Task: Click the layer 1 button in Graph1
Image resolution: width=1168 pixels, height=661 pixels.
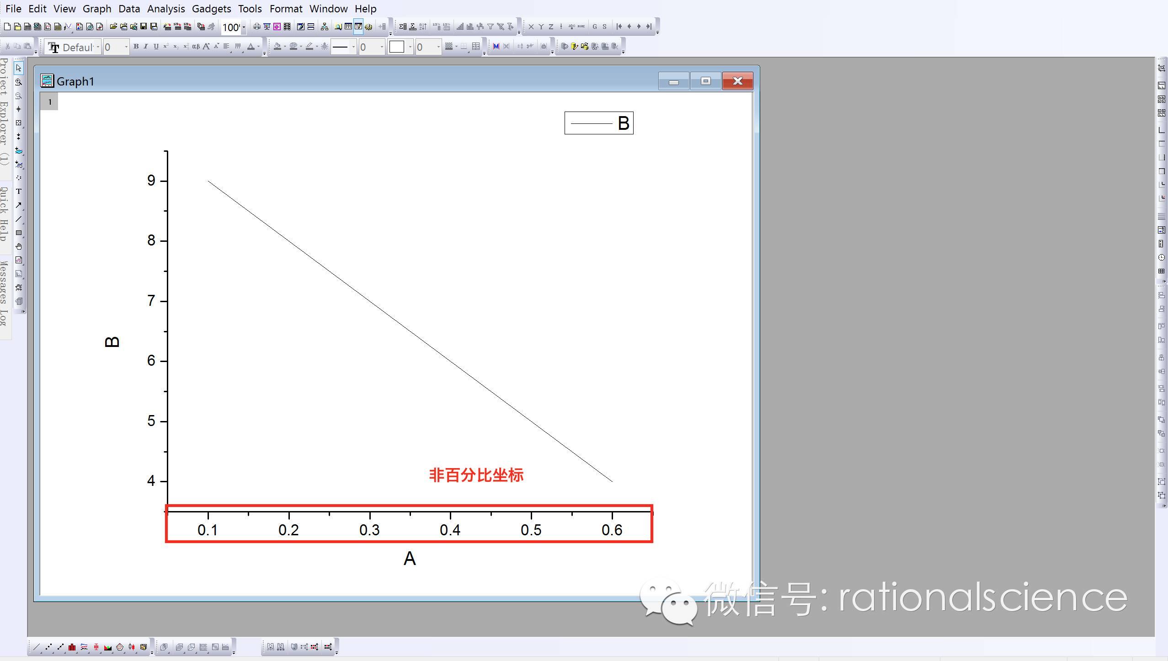Action: (x=49, y=101)
